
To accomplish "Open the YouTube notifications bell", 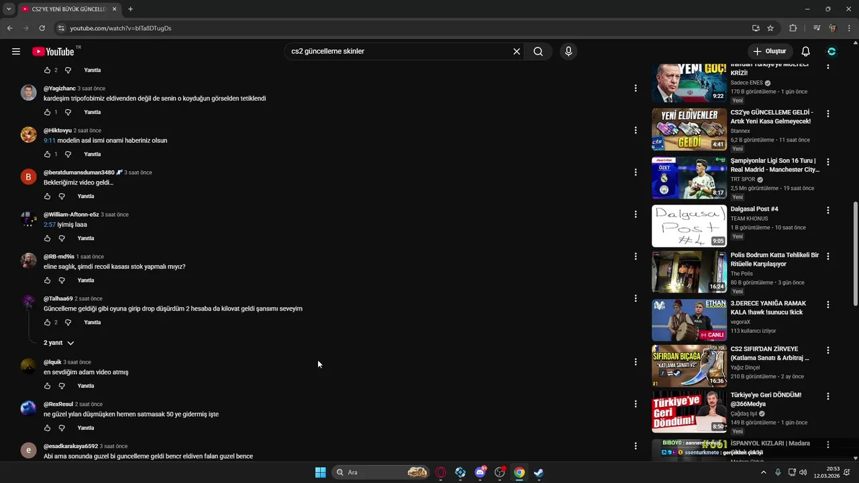I will click(x=806, y=52).
